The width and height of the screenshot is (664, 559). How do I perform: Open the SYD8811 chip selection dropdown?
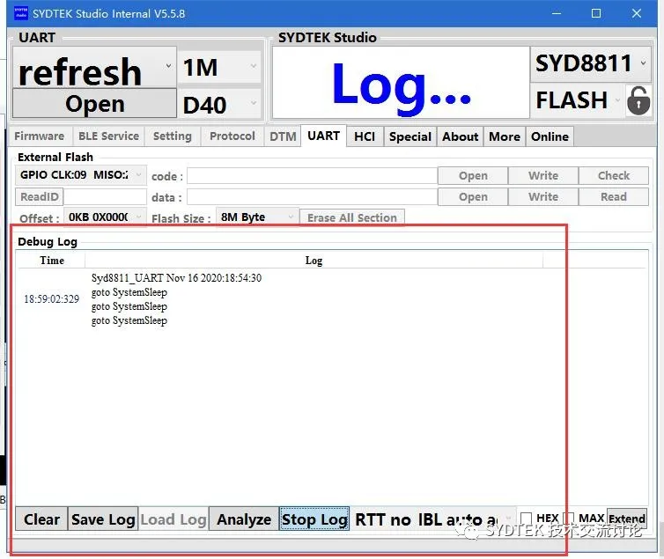[590, 64]
